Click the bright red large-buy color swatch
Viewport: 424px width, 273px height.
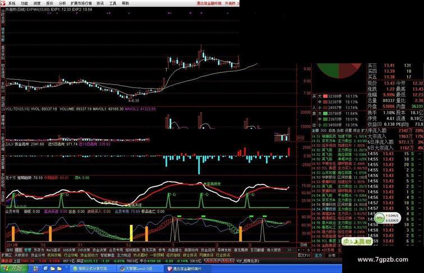(x=325, y=96)
